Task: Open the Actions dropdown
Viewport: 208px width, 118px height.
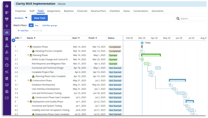Action: tap(21, 18)
